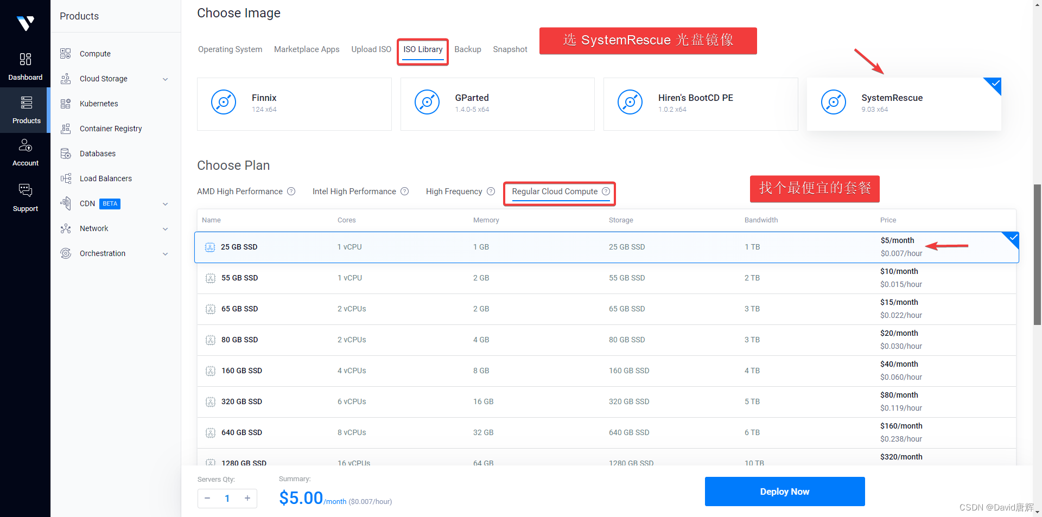
Task: Click the Price column header
Action: pyautogui.click(x=888, y=220)
